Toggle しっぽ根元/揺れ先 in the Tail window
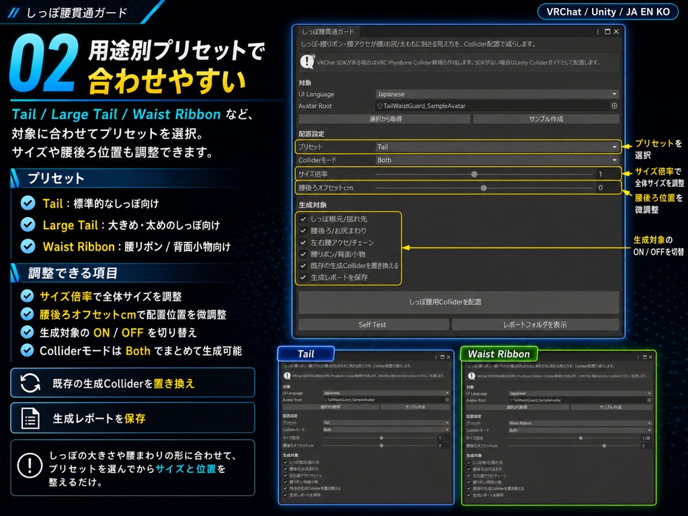 tap(285, 462)
